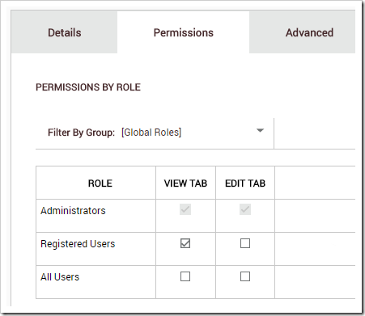Check Edit Tab for All Users
365x316 pixels.
tap(245, 276)
